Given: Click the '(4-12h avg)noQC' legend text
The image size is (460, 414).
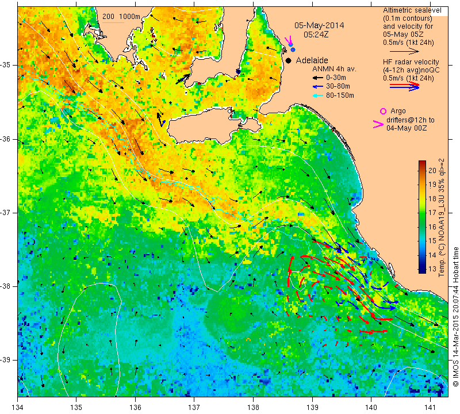Looking at the screenshot, I should click(x=411, y=70).
